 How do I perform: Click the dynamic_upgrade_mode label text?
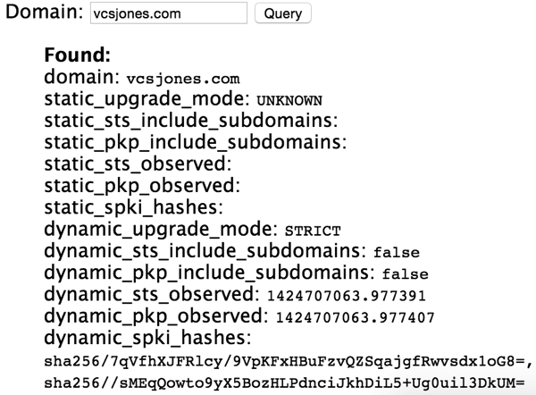click(x=161, y=229)
